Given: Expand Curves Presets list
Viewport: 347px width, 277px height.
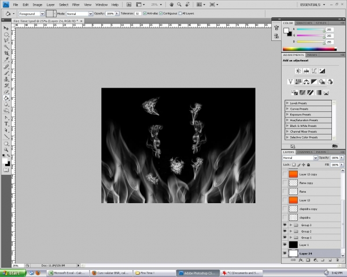Looking at the screenshot, I should [x=287, y=108].
